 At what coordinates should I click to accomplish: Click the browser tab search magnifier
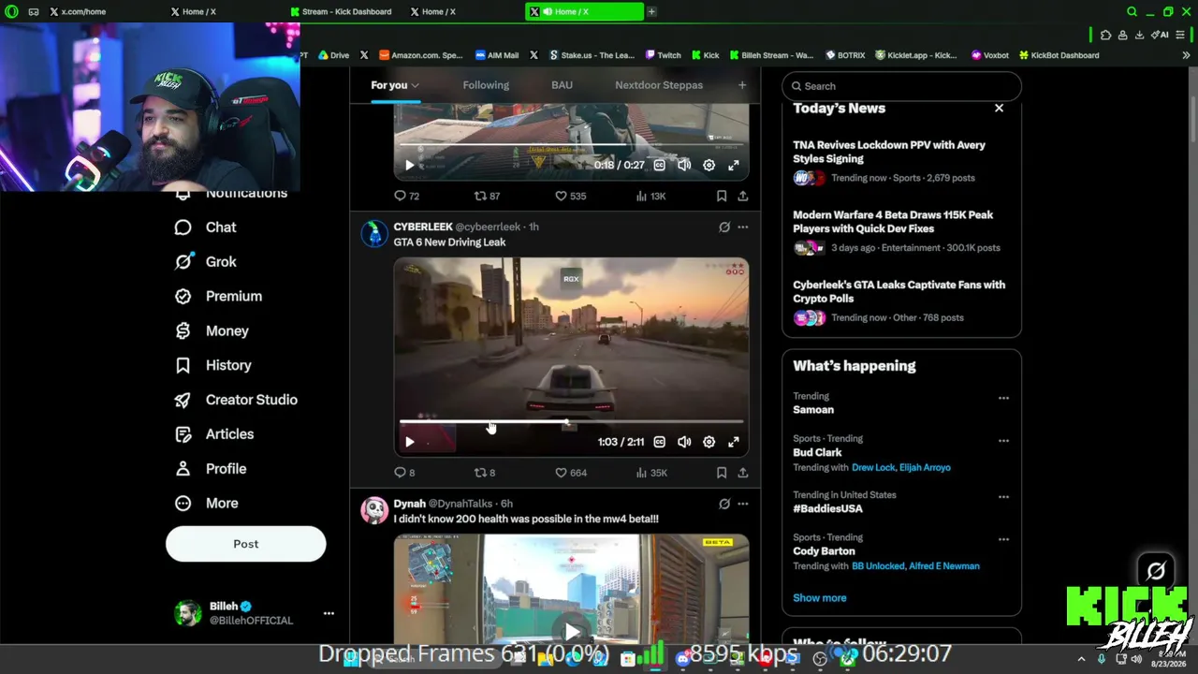(1132, 11)
